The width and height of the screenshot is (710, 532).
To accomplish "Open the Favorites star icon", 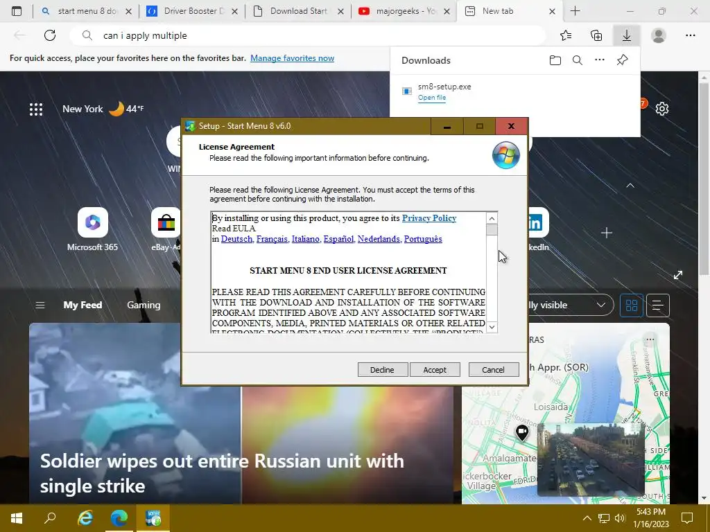I will (566, 35).
